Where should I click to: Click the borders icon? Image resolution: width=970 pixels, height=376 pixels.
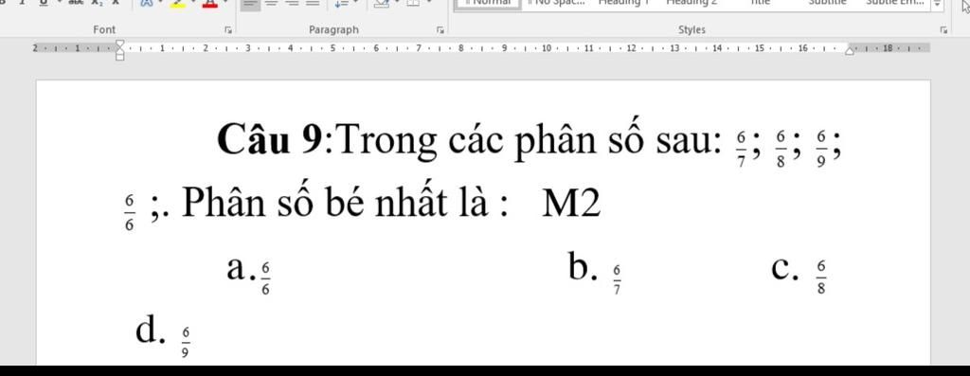(413, 4)
